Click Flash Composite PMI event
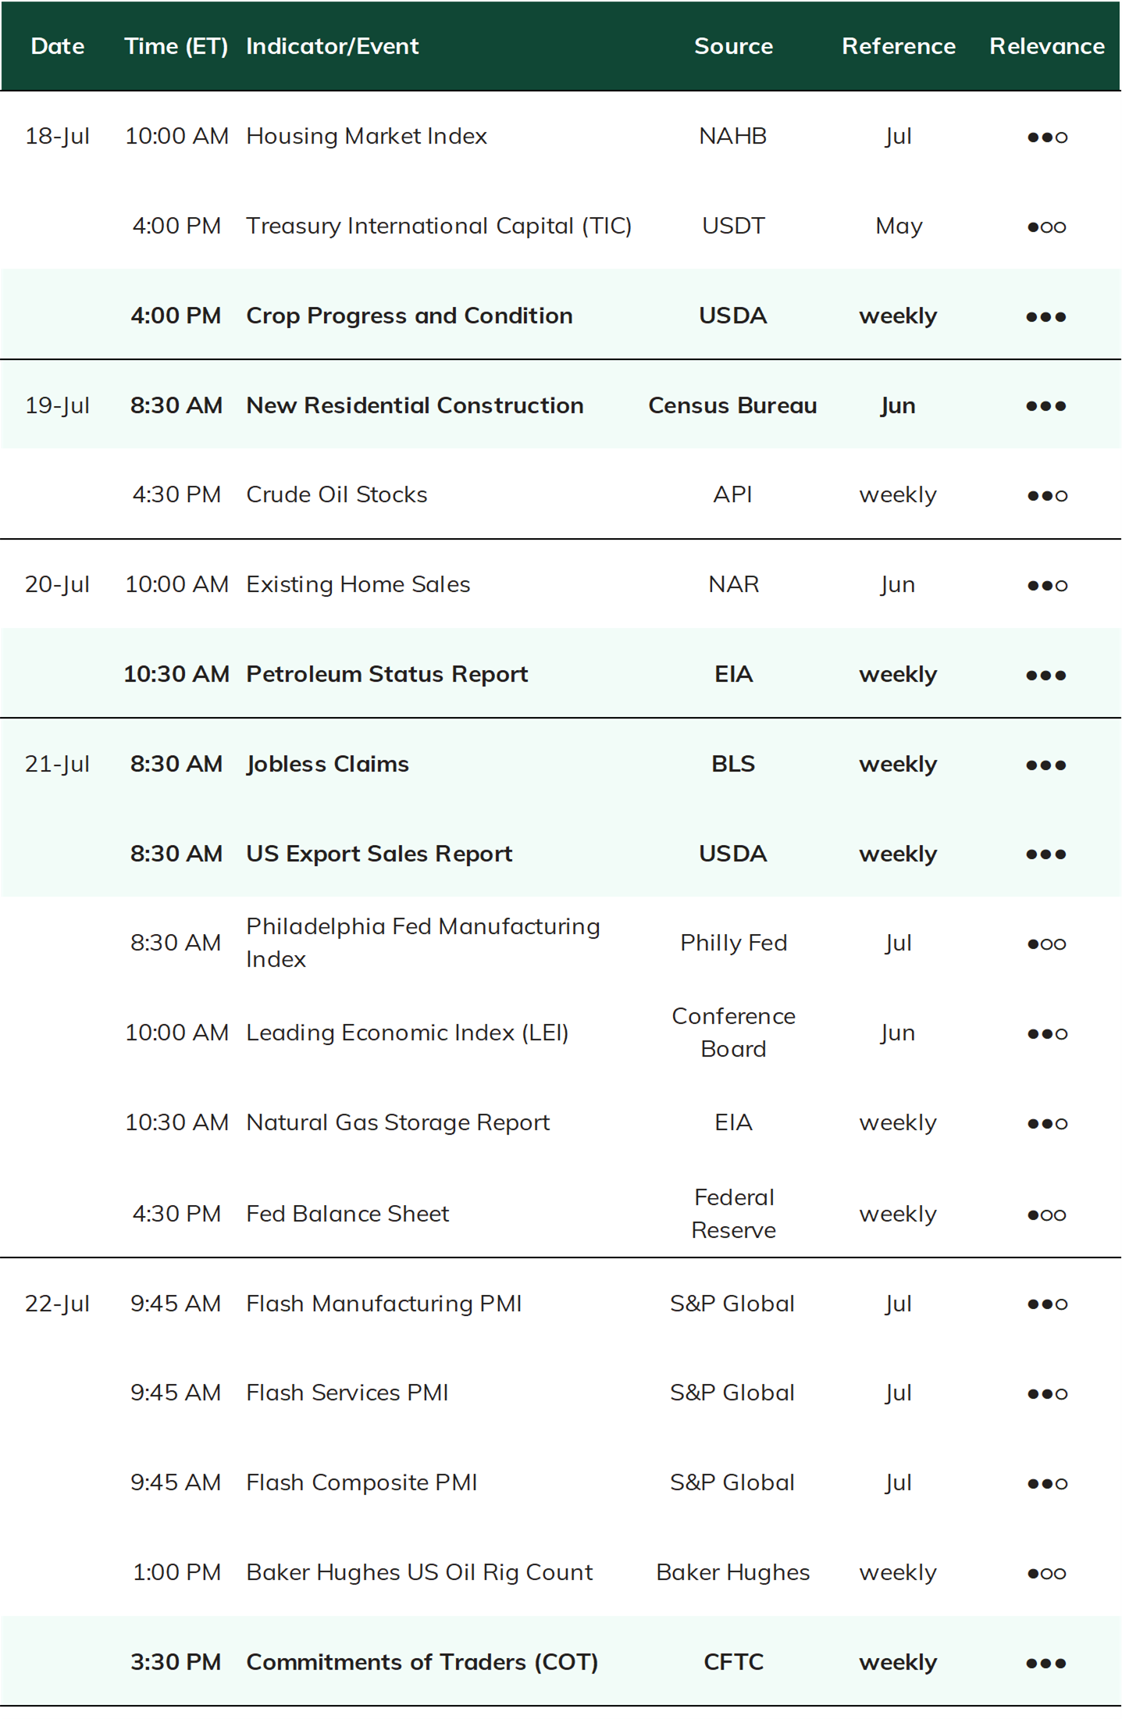The image size is (1122, 1719). (362, 1482)
